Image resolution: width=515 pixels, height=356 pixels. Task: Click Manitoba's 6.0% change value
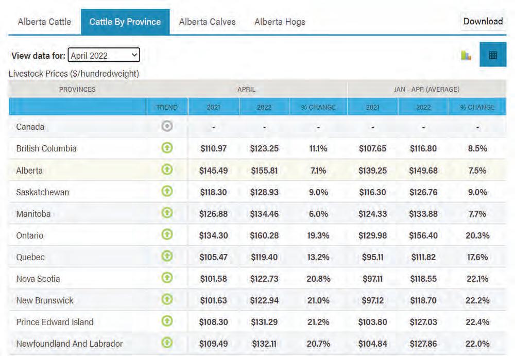pos(318,214)
